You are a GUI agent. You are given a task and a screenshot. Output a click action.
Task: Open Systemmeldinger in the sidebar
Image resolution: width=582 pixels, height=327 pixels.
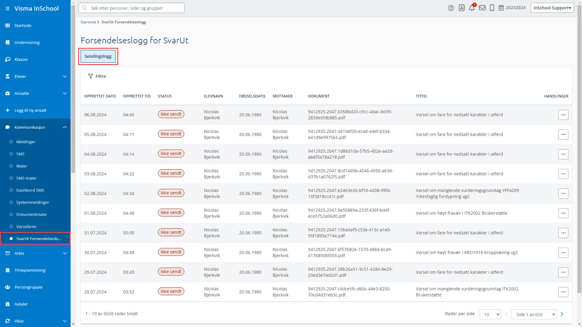[x=32, y=202]
